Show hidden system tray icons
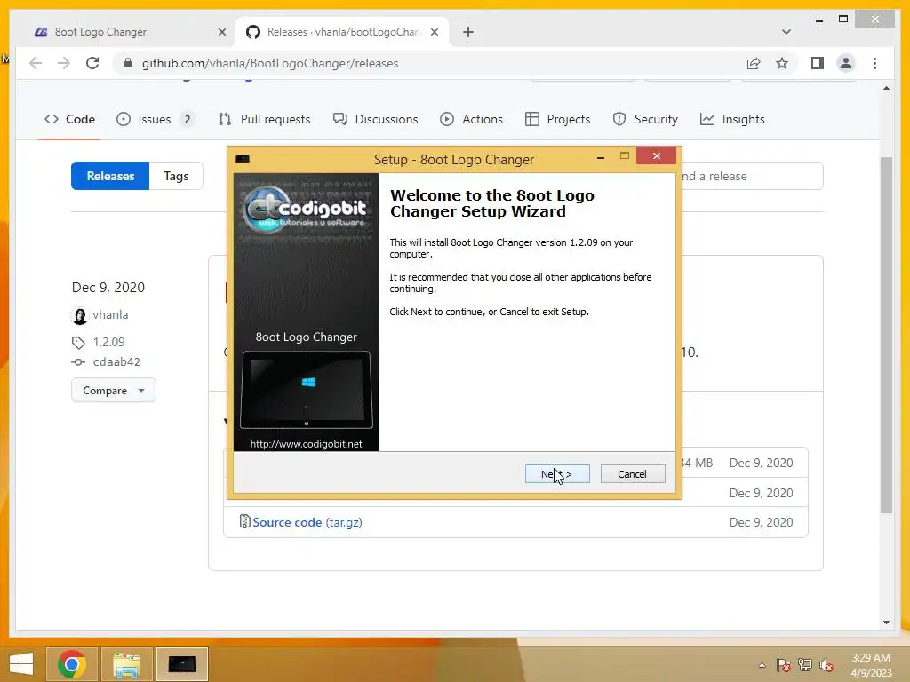 coord(762,665)
